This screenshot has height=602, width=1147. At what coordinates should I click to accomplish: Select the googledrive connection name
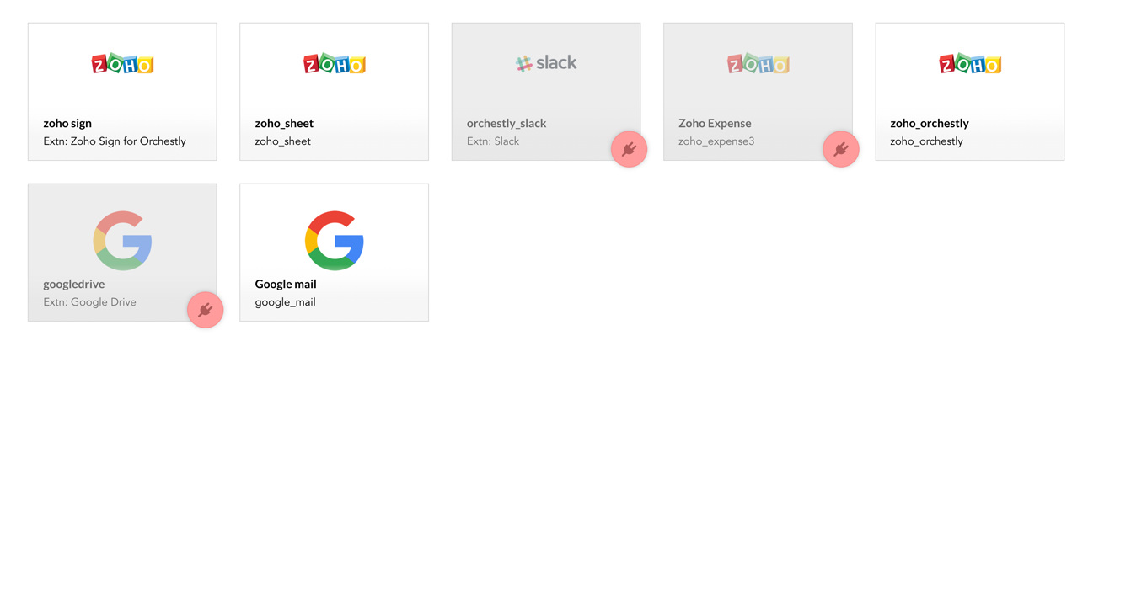coord(74,284)
